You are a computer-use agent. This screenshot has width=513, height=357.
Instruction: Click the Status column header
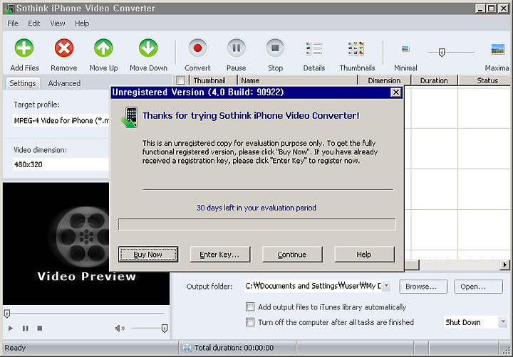[484, 80]
